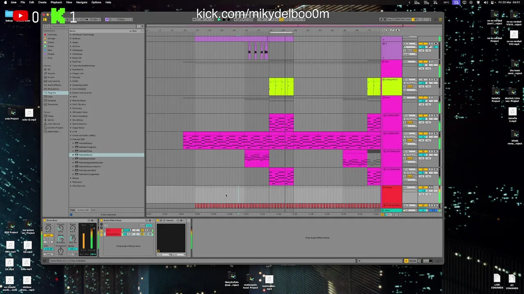Open the Navigate menu
This screenshot has height=294, width=524.
pos(81,2)
